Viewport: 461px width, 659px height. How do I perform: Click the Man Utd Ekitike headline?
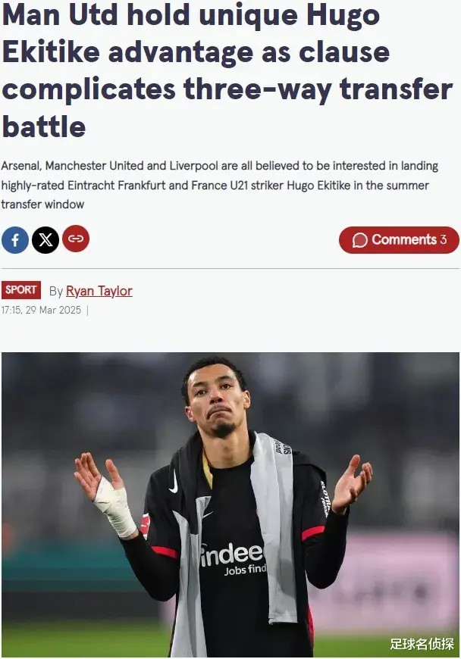point(227,70)
